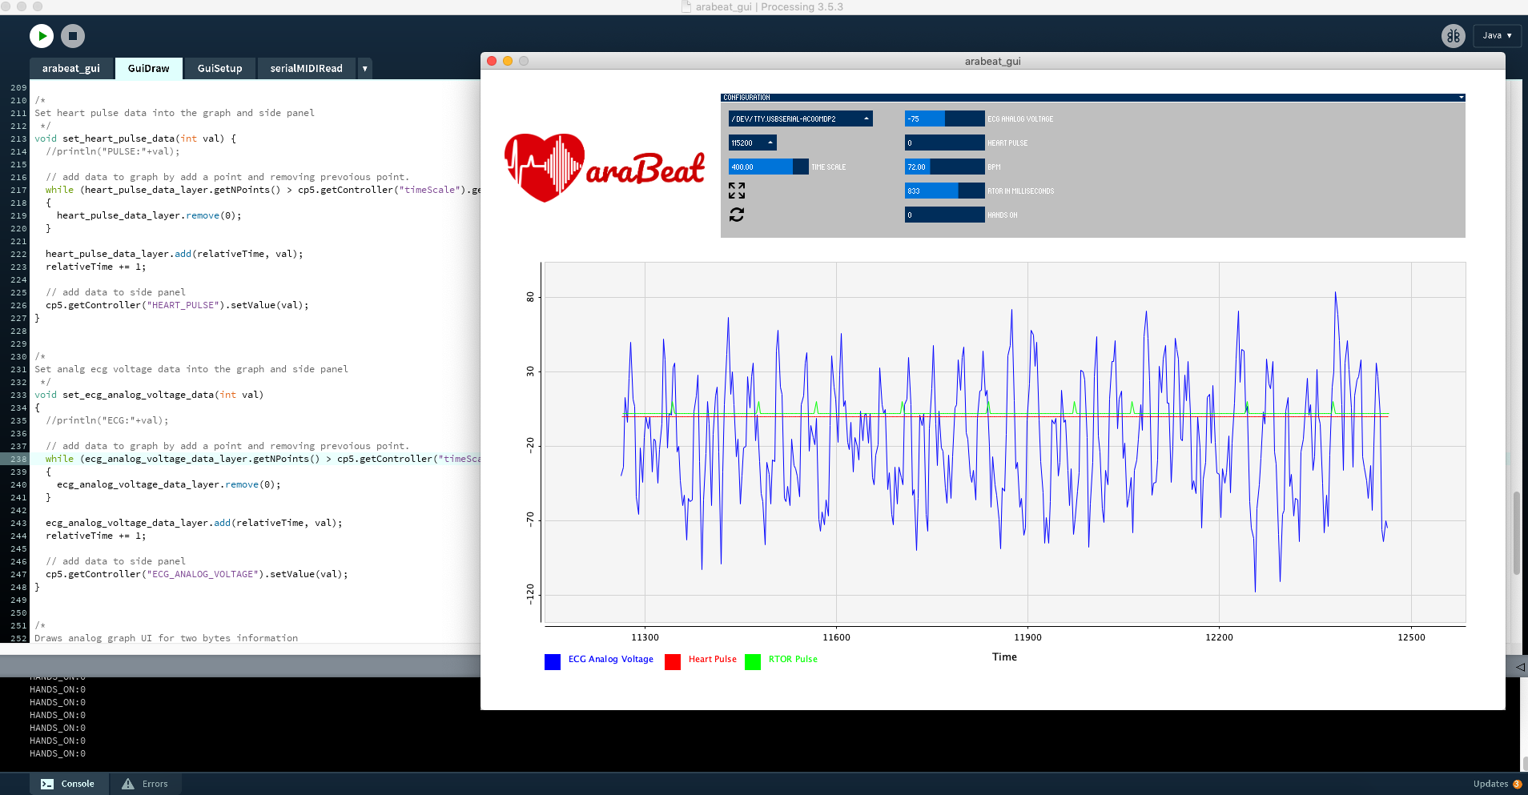1528x795 pixels.
Task: Open the tab menu arrow dropdown
Action: pos(365,69)
